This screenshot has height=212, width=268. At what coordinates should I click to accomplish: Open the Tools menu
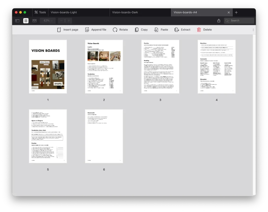pyautogui.click(x=40, y=12)
